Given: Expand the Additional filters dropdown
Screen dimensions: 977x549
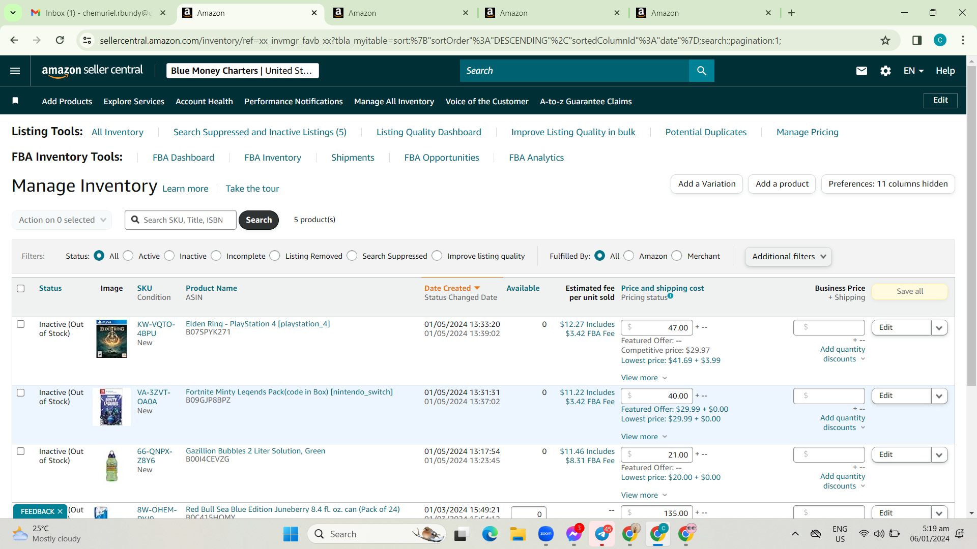Looking at the screenshot, I should click(x=788, y=257).
